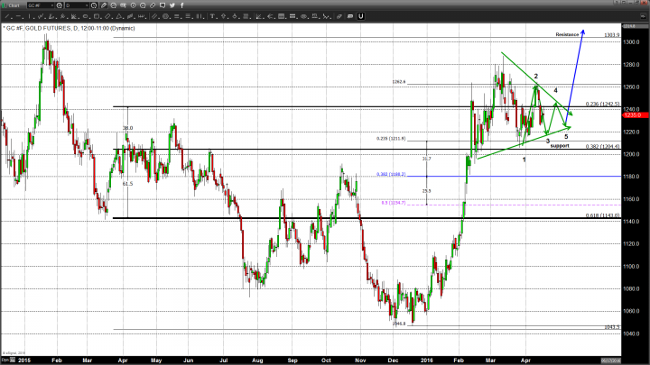Click the Aug month label on time axis
The image size is (650, 365).
point(257,360)
